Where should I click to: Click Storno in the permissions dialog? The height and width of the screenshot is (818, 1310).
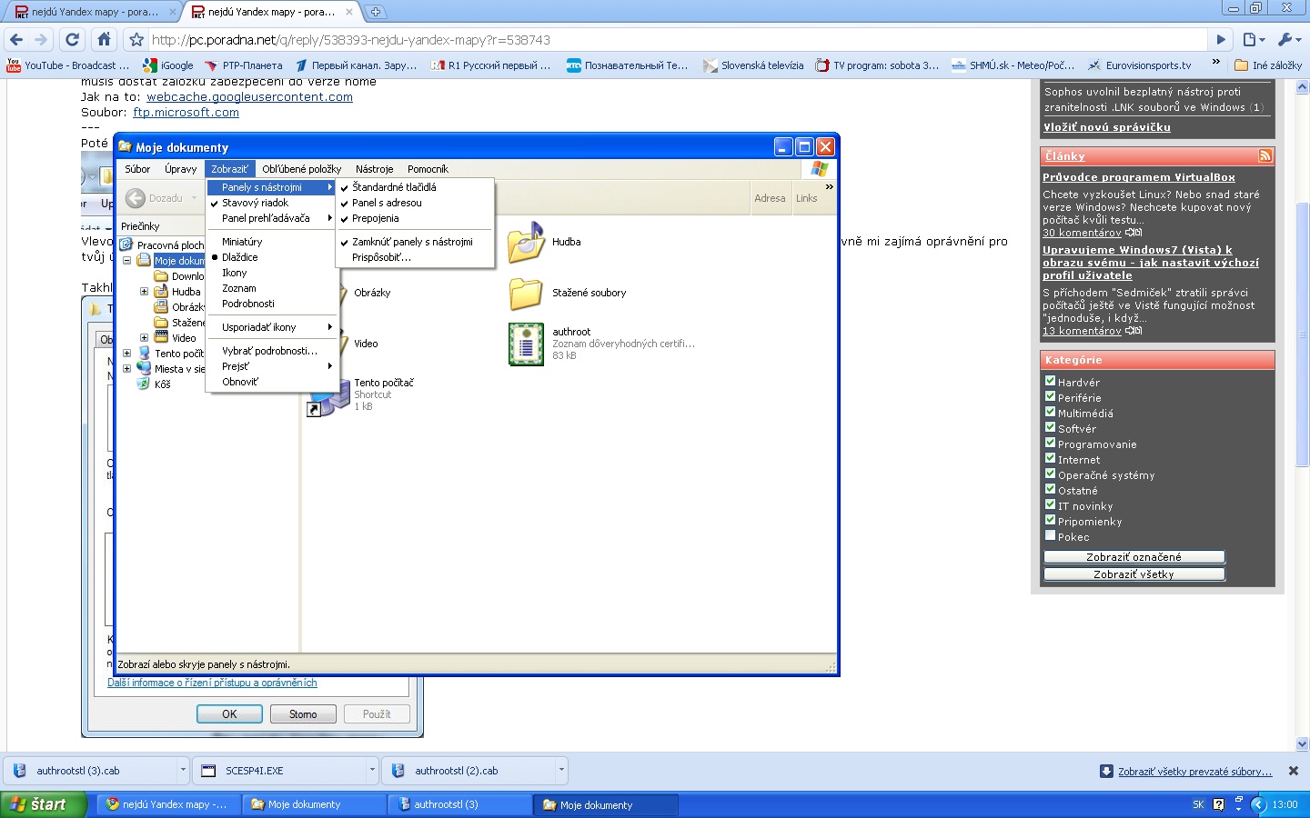(x=303, y=714)
